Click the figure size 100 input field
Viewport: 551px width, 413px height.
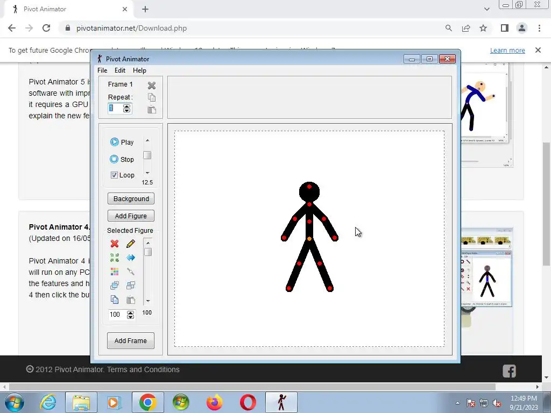(x=117, y=314)
